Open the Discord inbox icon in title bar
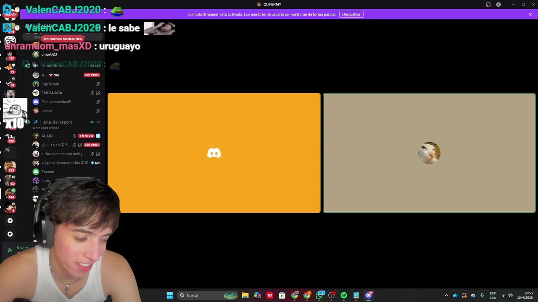Screen dimensions: 538x302 pyautogui.click(x=488, y=5)
